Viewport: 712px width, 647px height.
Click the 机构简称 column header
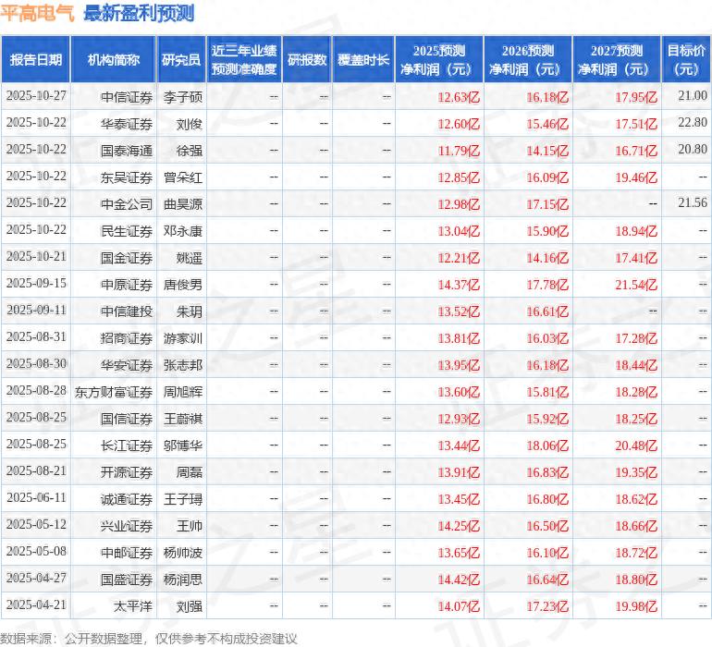pyautogui.click(x=114, y=59)
